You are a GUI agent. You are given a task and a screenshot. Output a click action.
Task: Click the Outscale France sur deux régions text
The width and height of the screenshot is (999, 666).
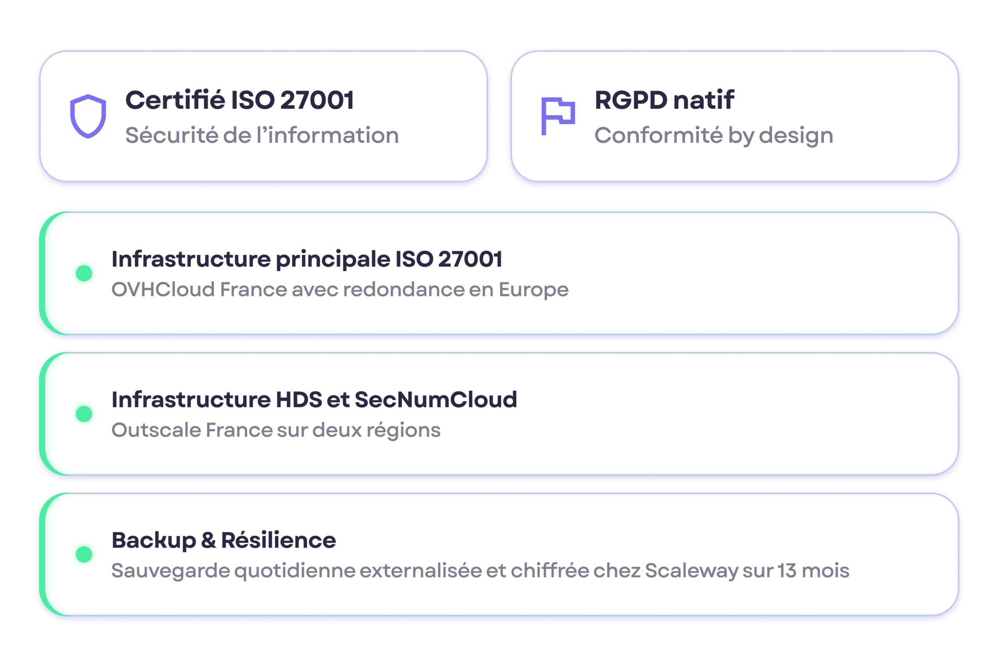pos(276,430)
